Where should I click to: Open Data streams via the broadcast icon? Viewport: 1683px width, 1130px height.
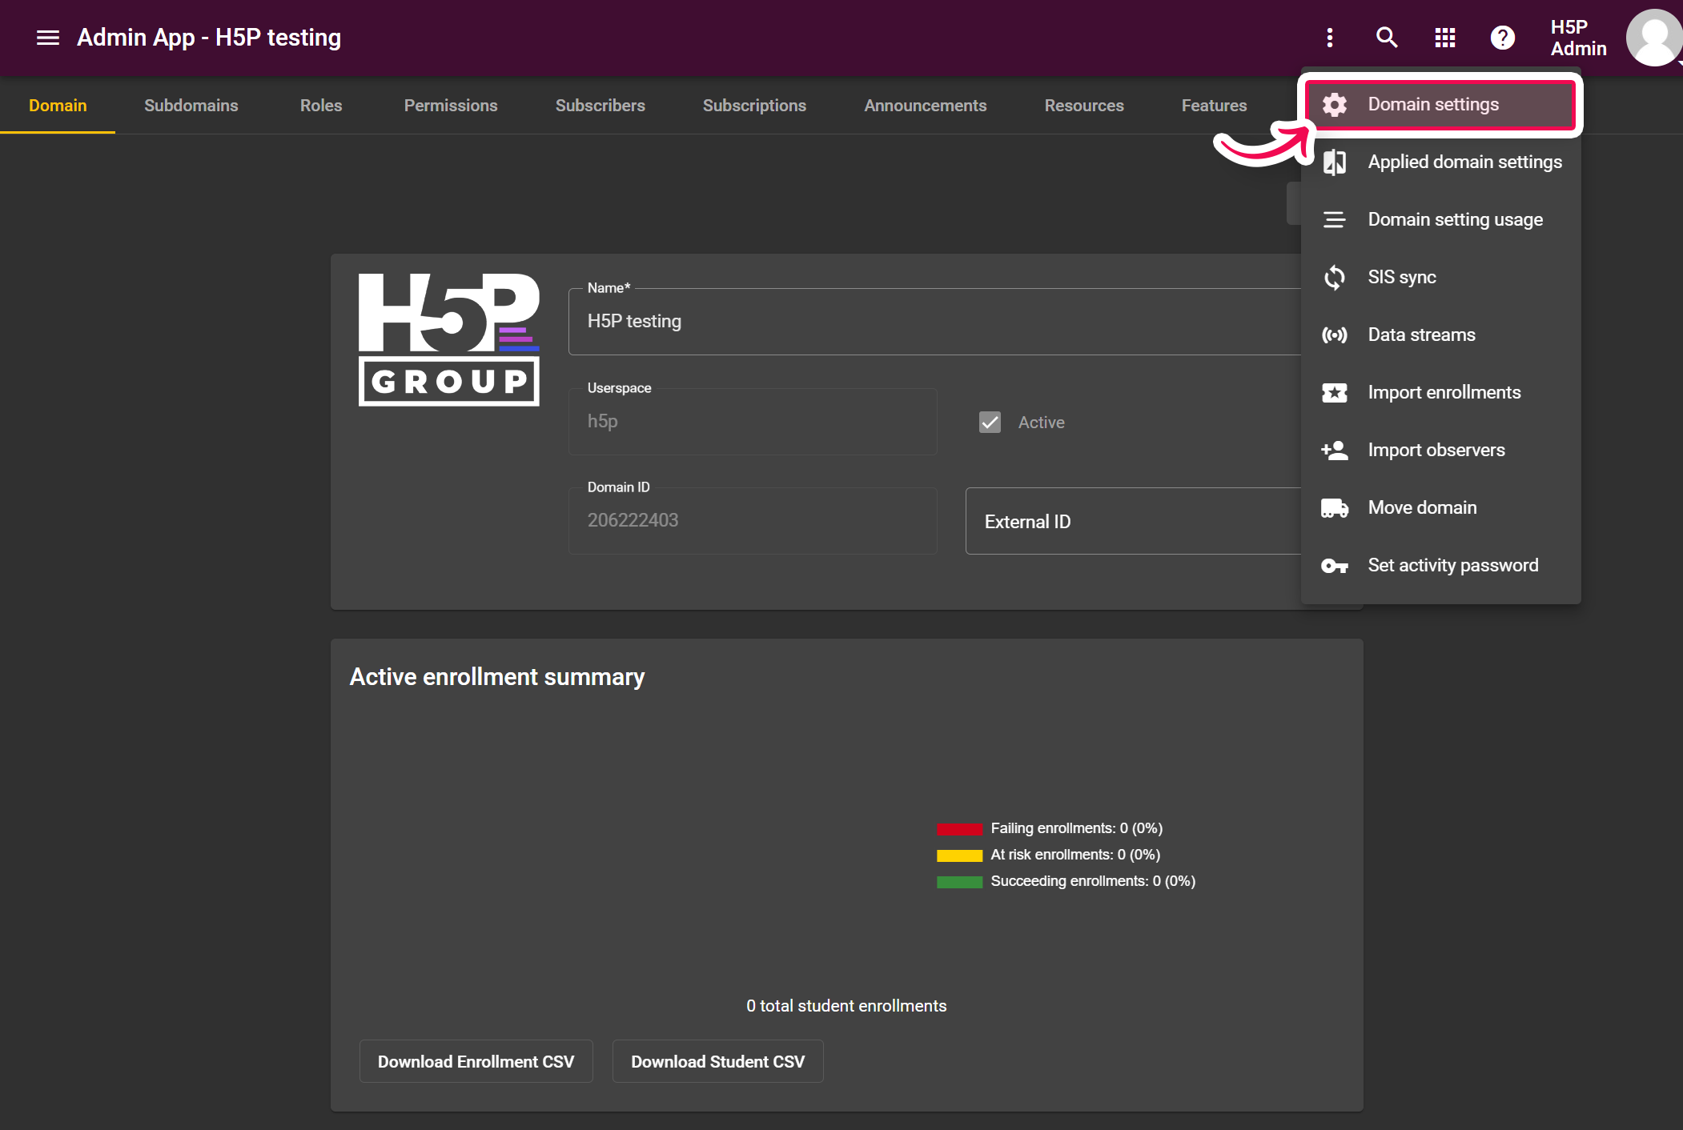1335,335
